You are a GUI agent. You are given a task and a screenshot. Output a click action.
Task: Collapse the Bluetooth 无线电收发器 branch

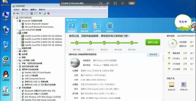(x=17, y=21)
